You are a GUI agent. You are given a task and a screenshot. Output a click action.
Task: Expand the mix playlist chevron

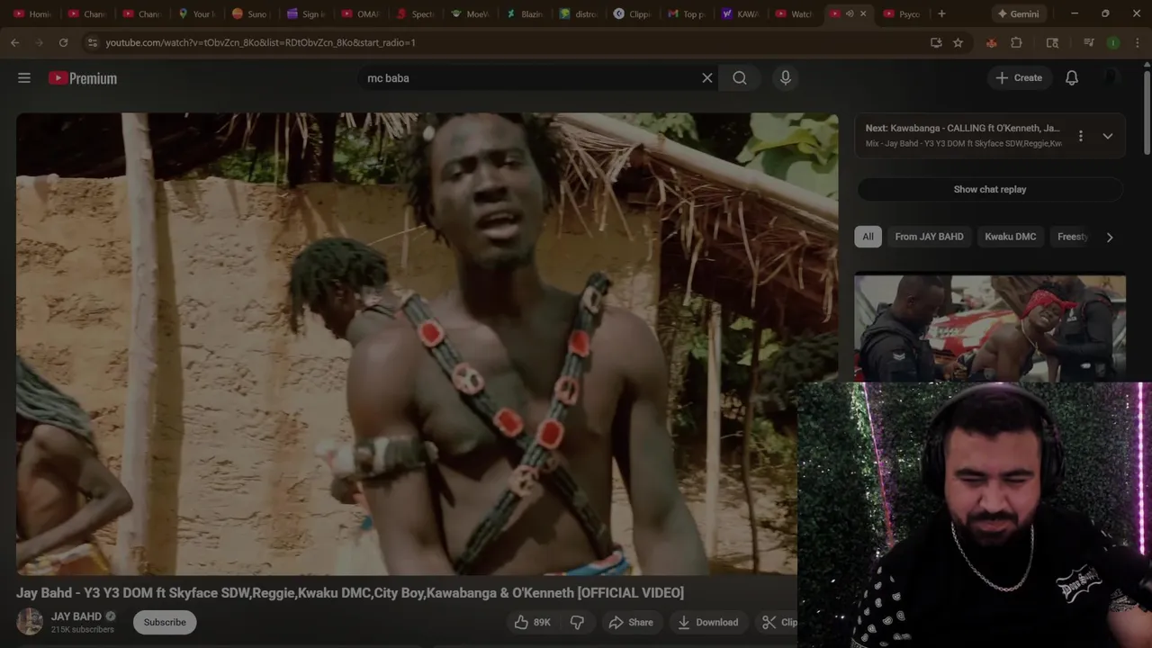tap(1108, 136)
